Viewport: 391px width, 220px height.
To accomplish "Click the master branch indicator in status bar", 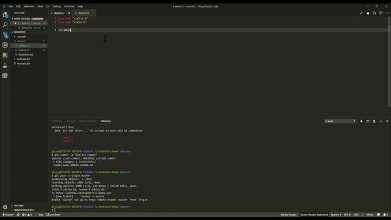I will coord(9,215).
